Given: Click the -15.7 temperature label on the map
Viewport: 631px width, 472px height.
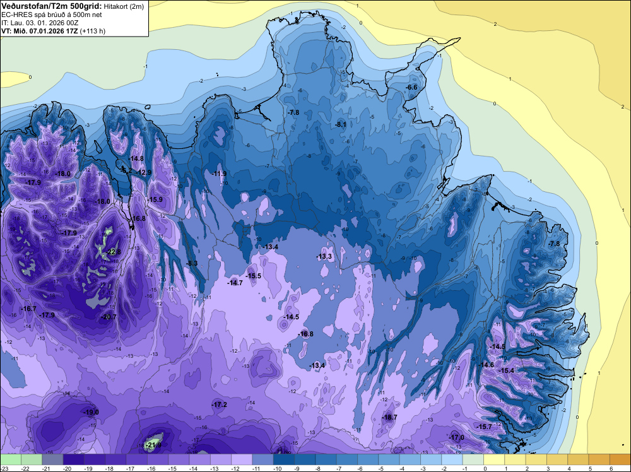Looking at the screenshot, I should tap(484, 427).
